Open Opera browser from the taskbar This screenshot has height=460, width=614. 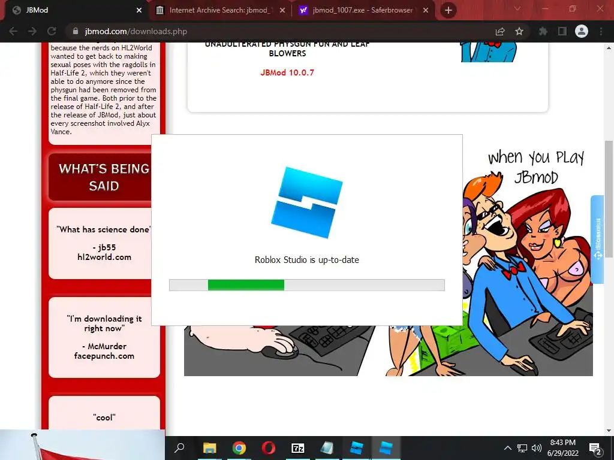(x=268, y=448)
